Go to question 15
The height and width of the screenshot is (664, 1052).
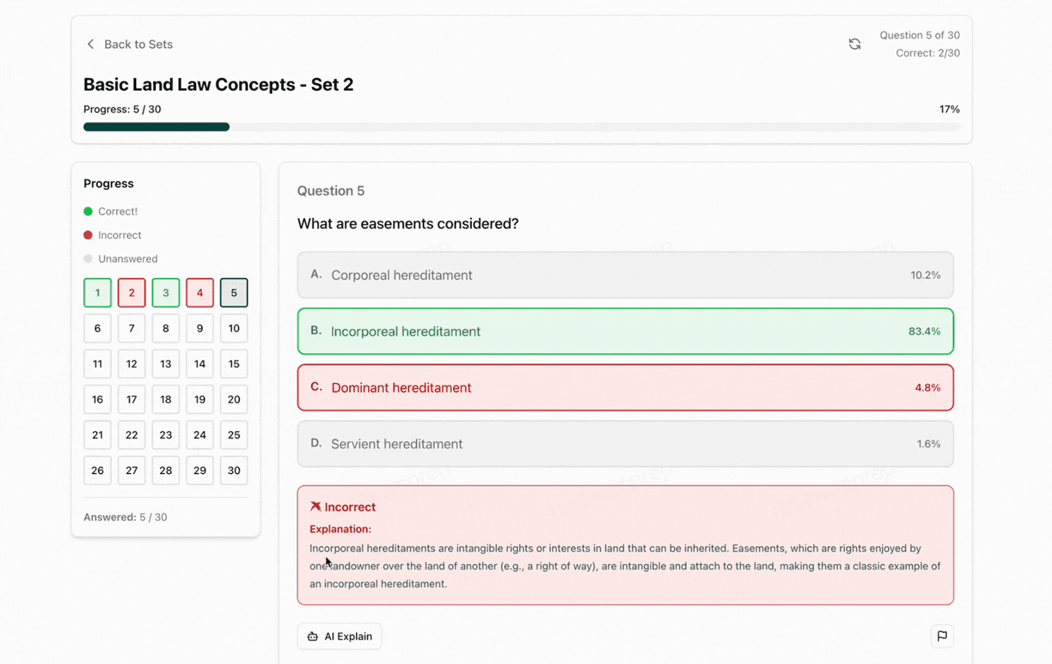(234, 364)
